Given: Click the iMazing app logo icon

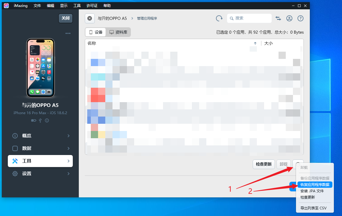Looking at the screenshot, I should pyautogui.click(x=6, y=6).
